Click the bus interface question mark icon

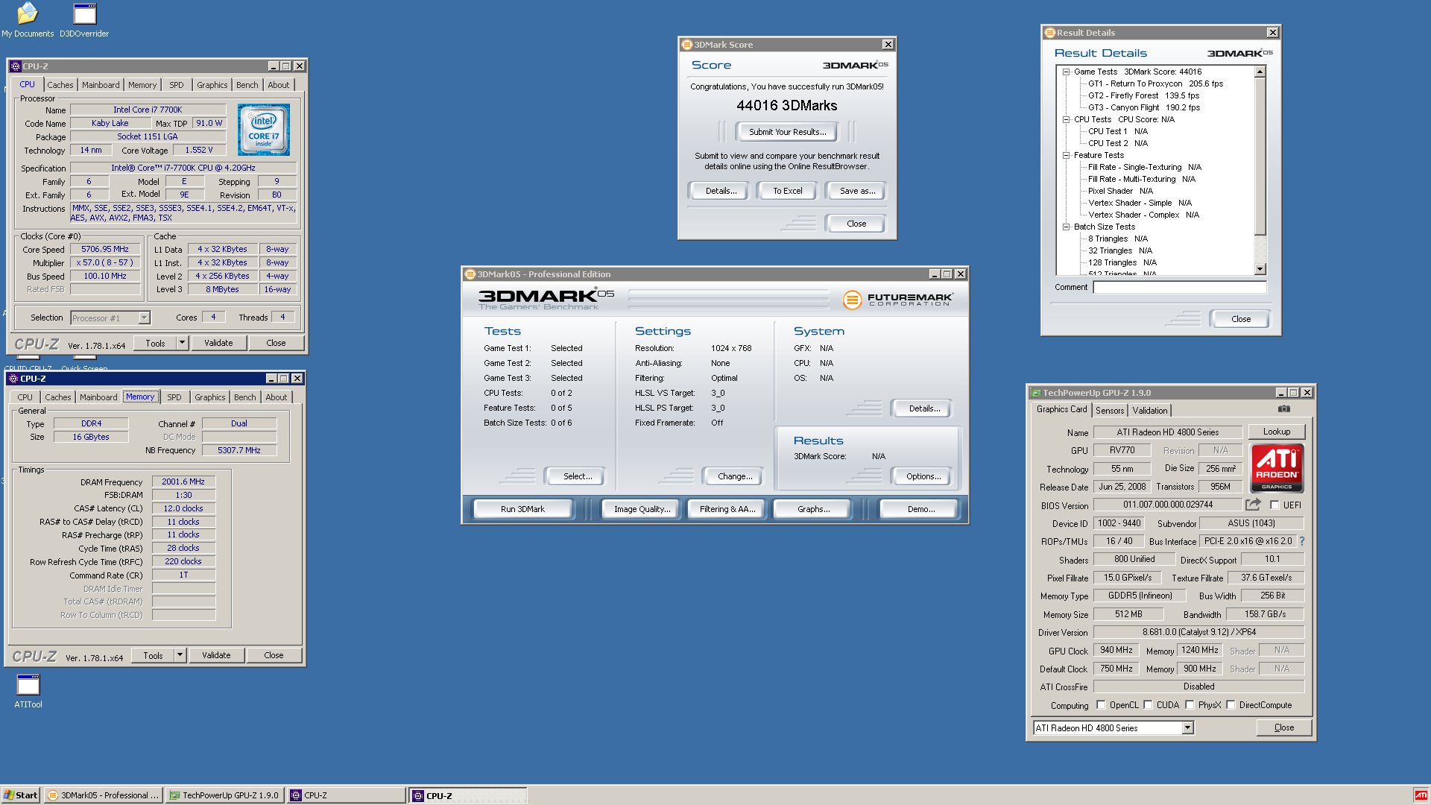pyautogui.click(x=1302, y=541)
